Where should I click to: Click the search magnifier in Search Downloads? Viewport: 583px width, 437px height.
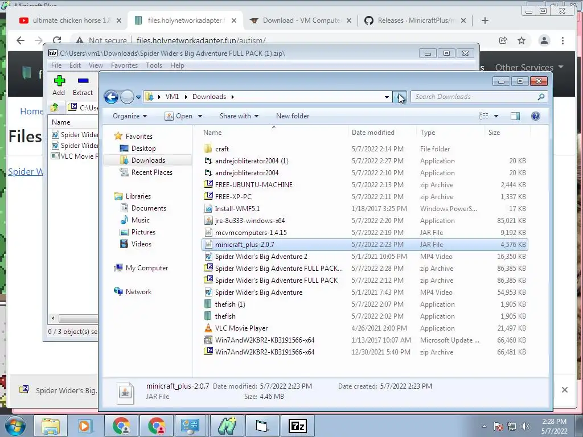[541, 97]
